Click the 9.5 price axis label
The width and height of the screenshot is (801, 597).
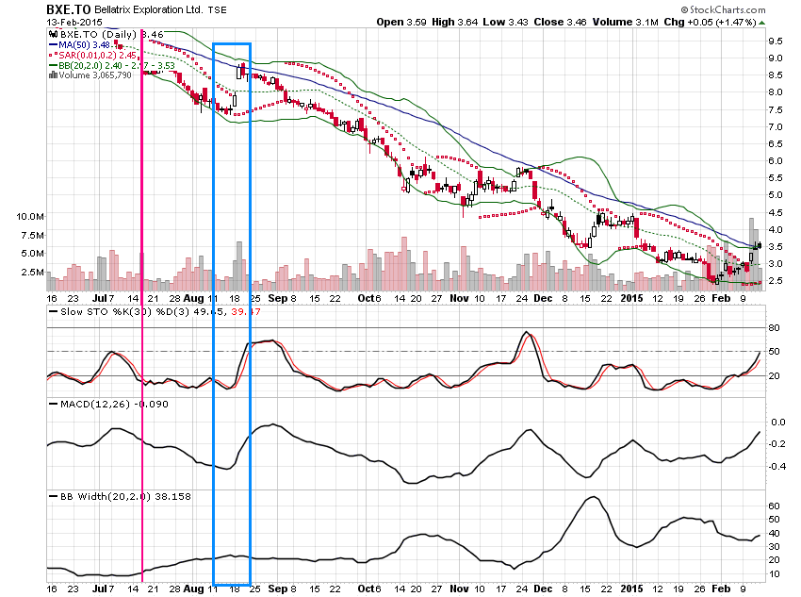(775, 41)
